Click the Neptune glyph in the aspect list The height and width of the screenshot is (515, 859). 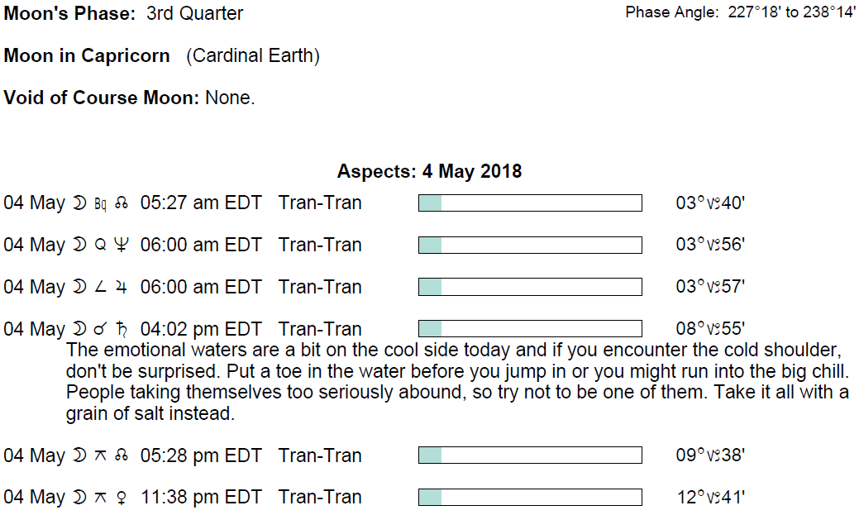click(x=122, y=246)
